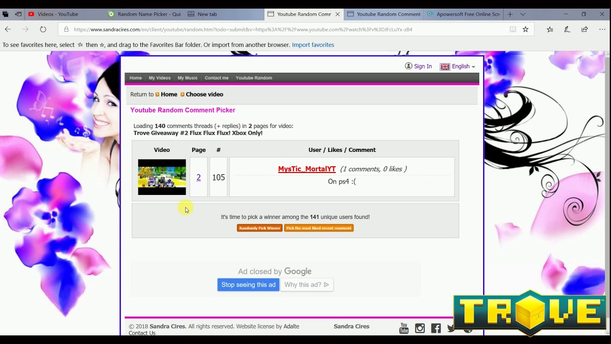
Task: Click Contact Us footer link
Action: [142, 333]
